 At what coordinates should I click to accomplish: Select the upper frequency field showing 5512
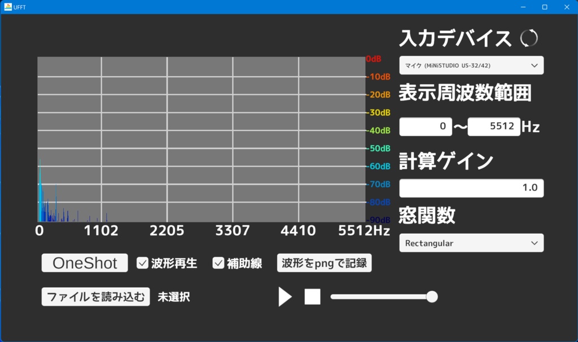click(494, 126)
